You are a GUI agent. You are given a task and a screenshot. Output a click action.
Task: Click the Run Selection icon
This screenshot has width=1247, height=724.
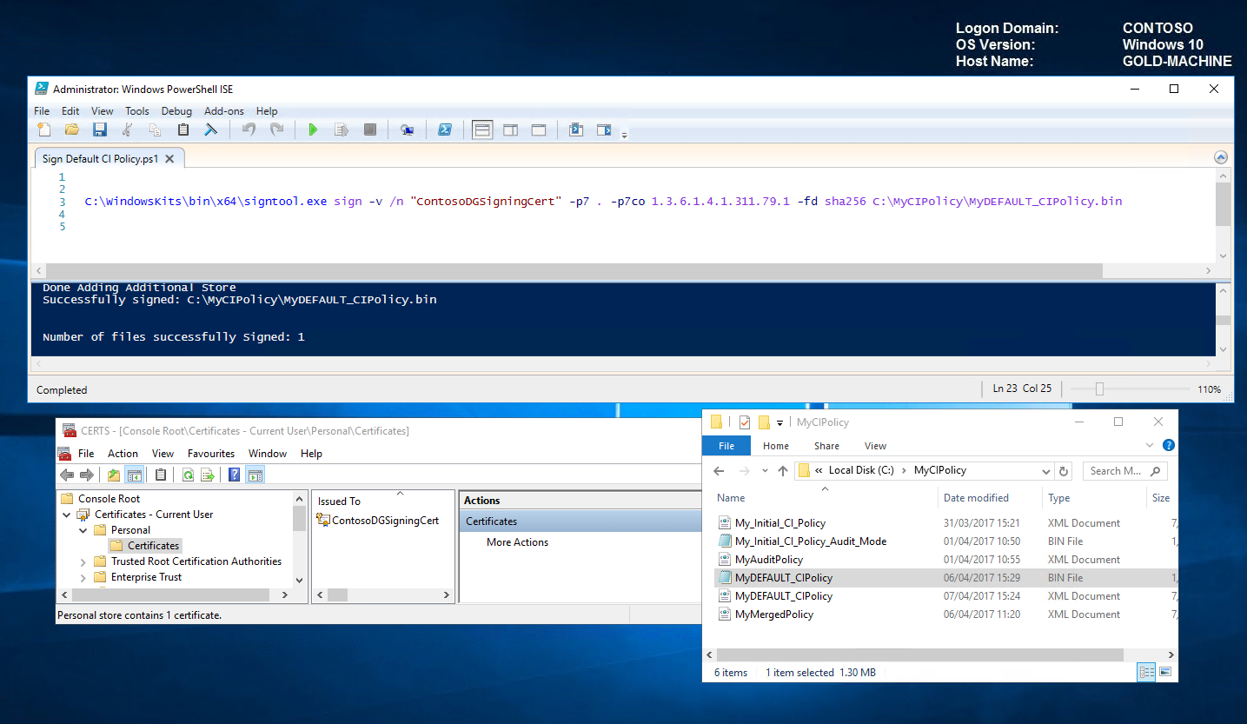coord(342,130)
